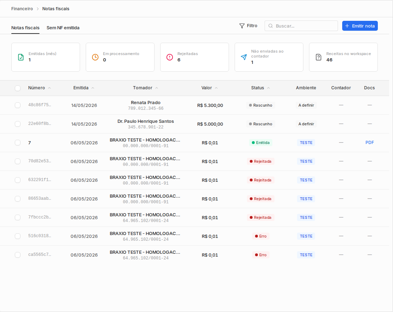Open the Filtro button
The image size is (393, 312).
pyautogui.click(x=248, y=26)
